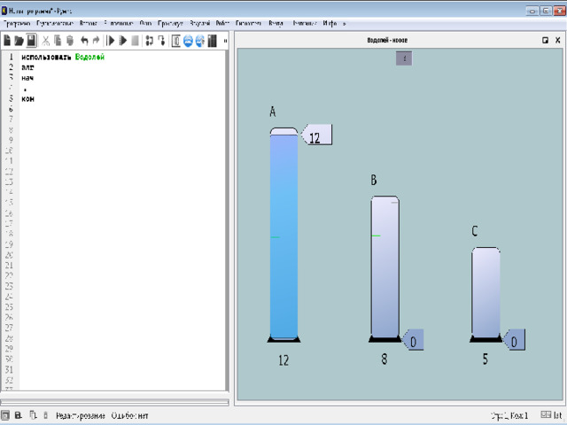Click code line containing 'использовать Водолей'
Image resolution: width=567 pixels, height=425 pixels.
point(63,58)
